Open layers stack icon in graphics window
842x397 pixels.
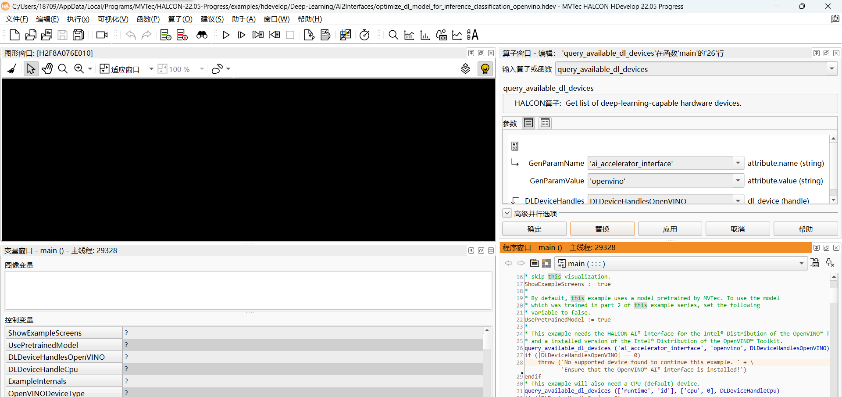466,69
